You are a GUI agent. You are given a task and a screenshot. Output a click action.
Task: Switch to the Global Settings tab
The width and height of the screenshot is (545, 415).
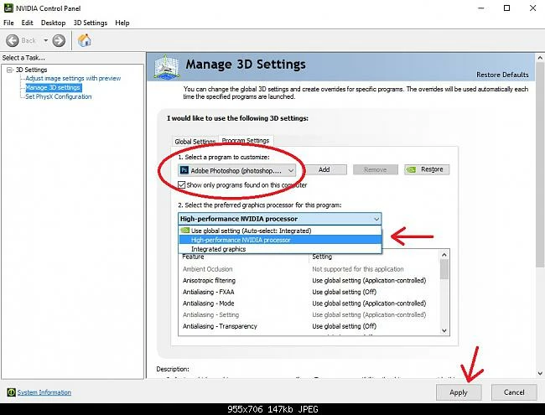(195, 142)
